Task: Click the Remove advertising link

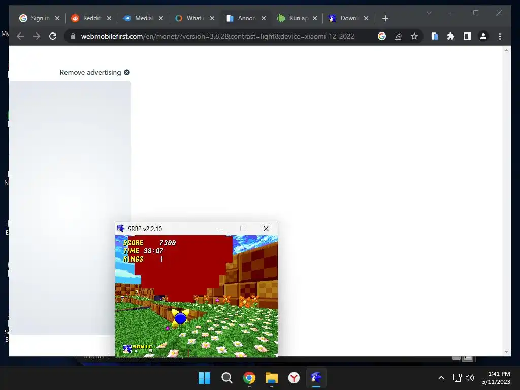Action: (x=90, y=72)
